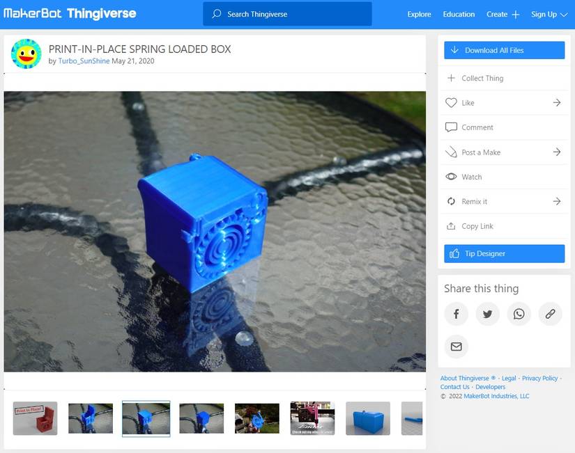Expand the Remix it arrow
575x453 pixels.
pyautogui.click(x=556, y=201)
